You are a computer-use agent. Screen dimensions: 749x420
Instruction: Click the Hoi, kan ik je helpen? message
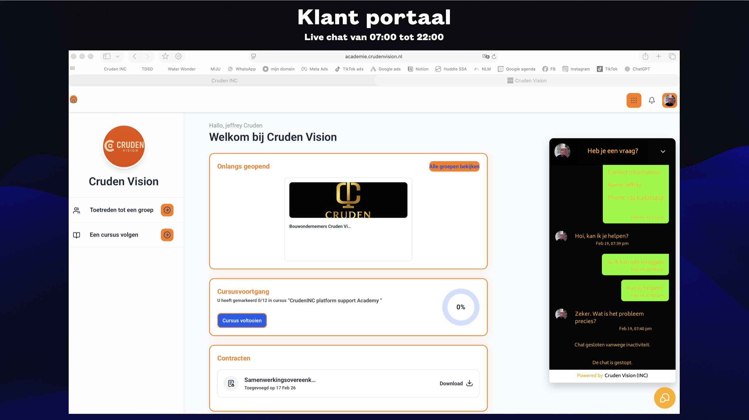602,236
